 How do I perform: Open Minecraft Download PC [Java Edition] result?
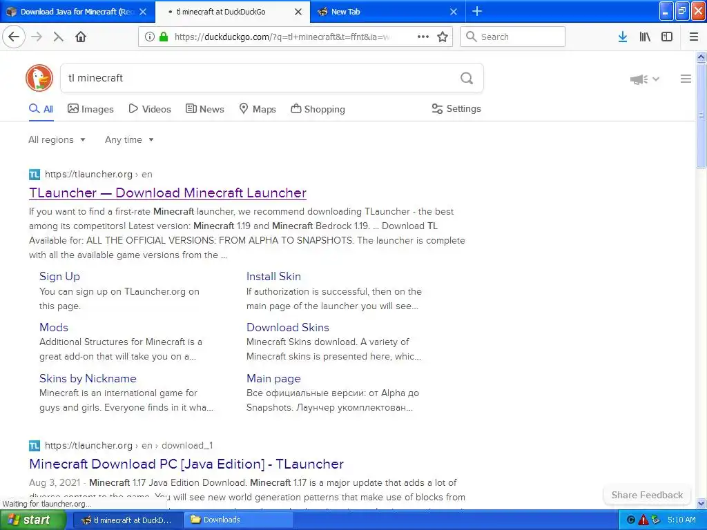(186, 464)
